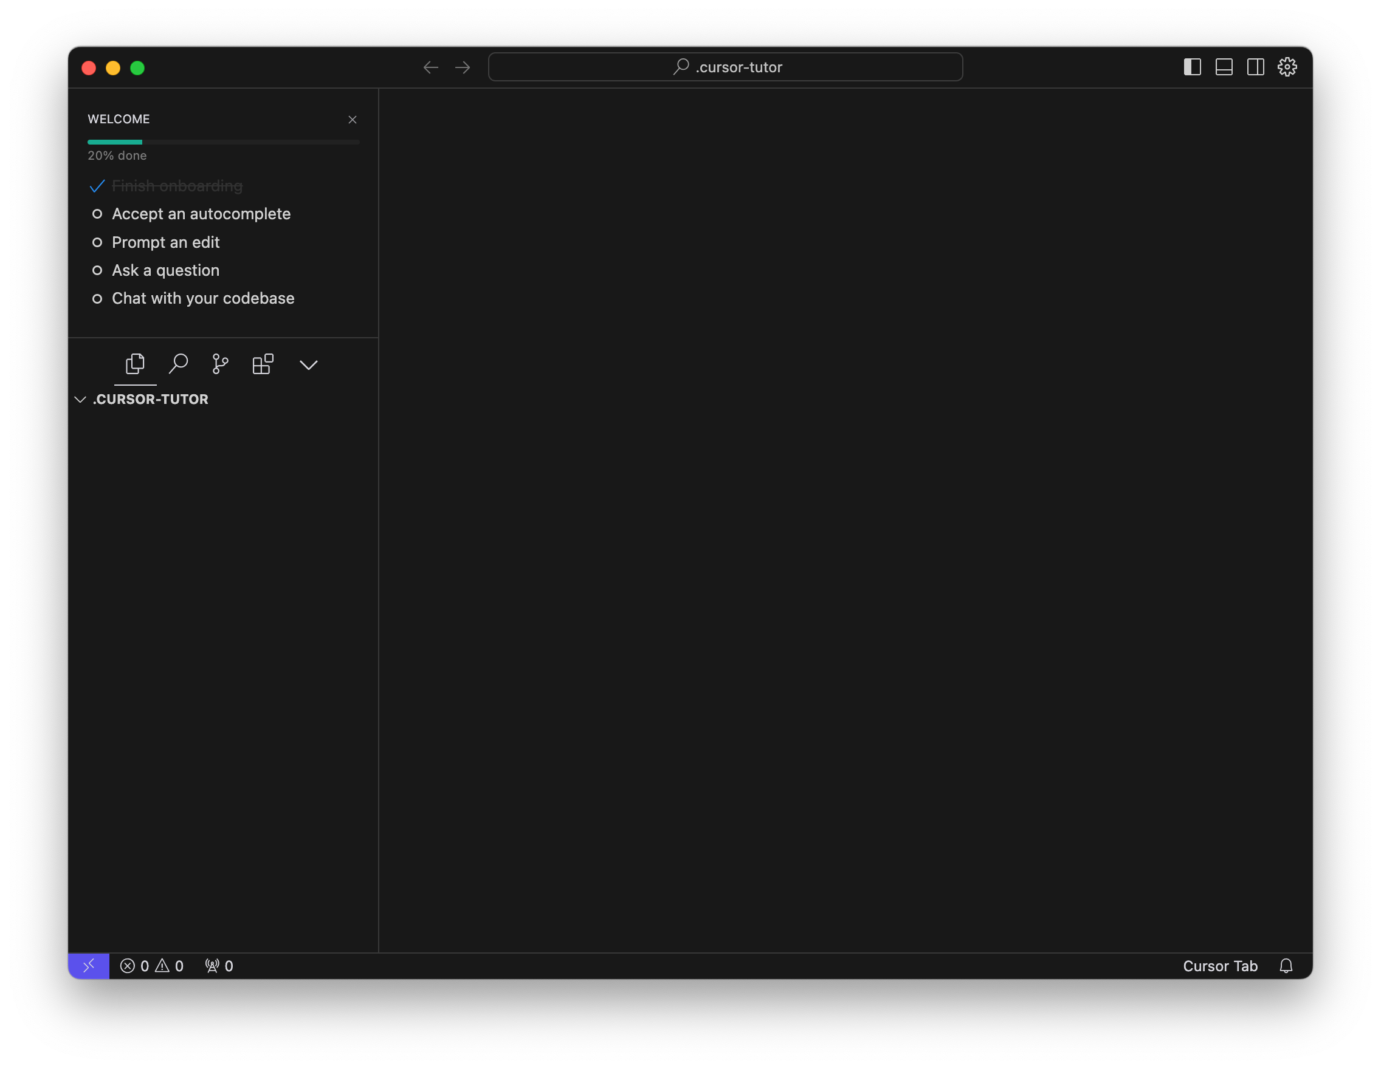
Task: Open the Search sidebar view
Action: point(178,364)
